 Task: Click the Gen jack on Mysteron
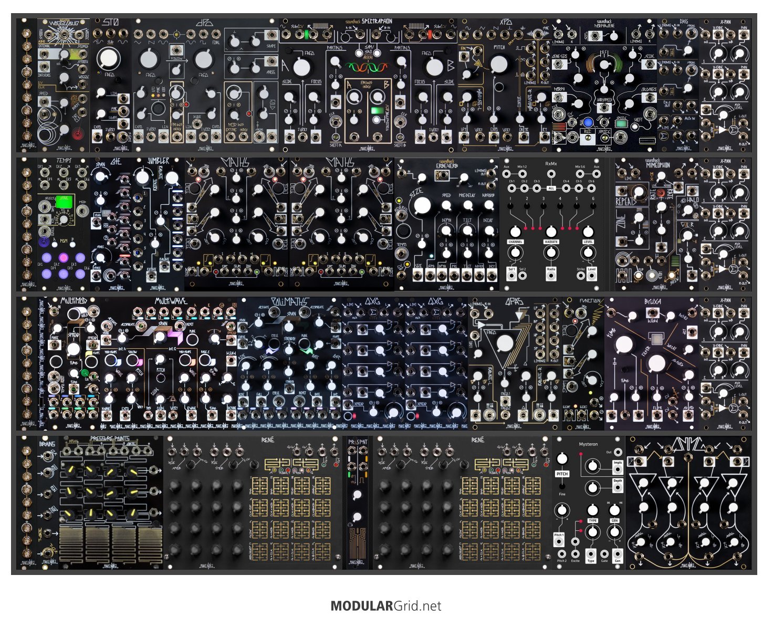pos(618,553)
